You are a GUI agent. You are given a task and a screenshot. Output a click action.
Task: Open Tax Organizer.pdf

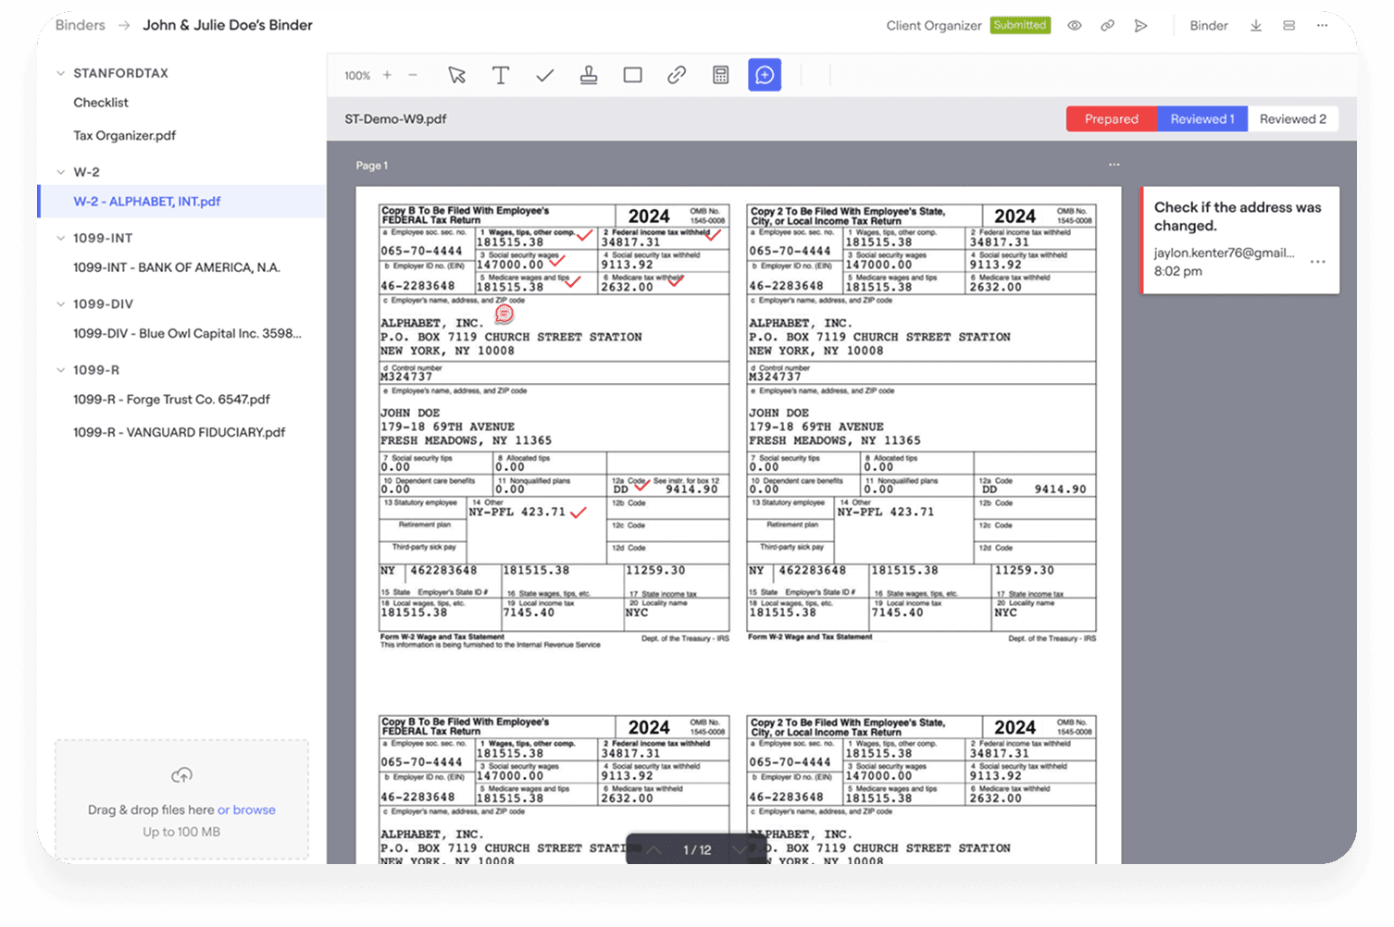pos(125,135)
